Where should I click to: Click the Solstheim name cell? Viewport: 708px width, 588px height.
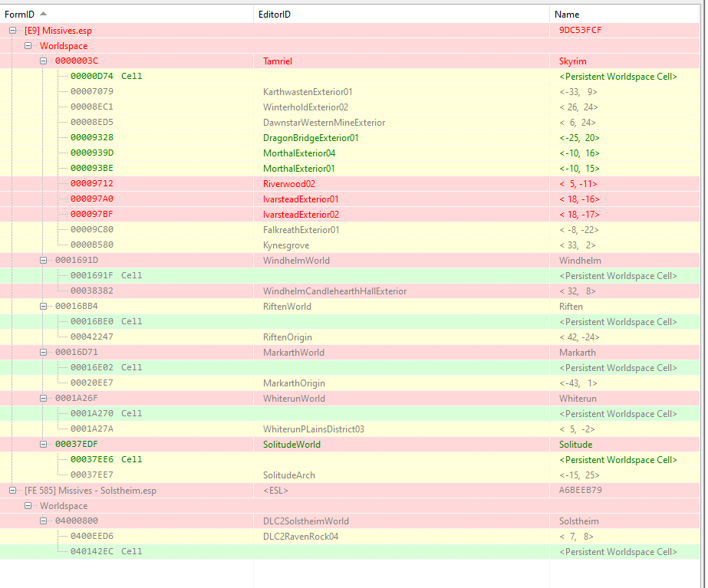click(x=579, y=521)
